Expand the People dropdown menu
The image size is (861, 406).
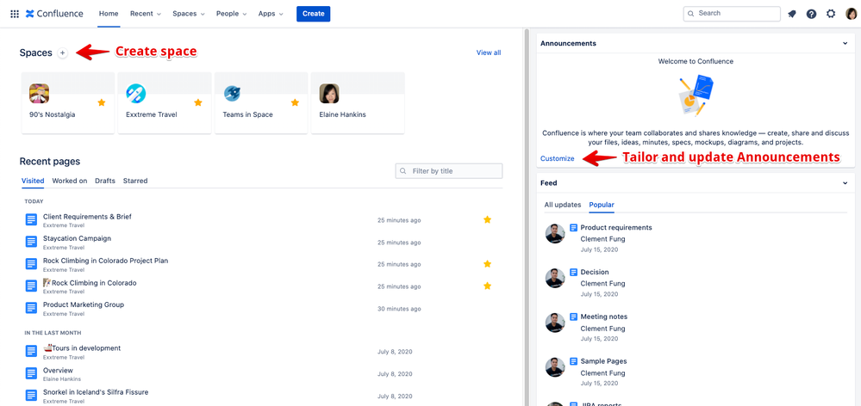(231, 14)
